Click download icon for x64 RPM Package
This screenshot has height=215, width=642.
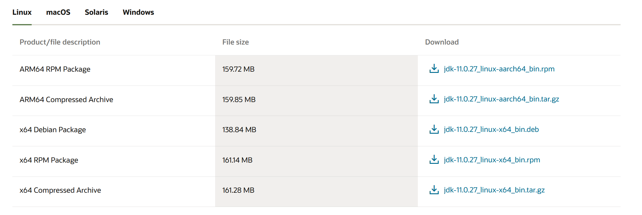(434, 160)
